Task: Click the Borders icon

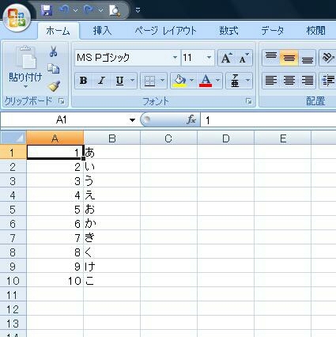Action: pos(149,81)
